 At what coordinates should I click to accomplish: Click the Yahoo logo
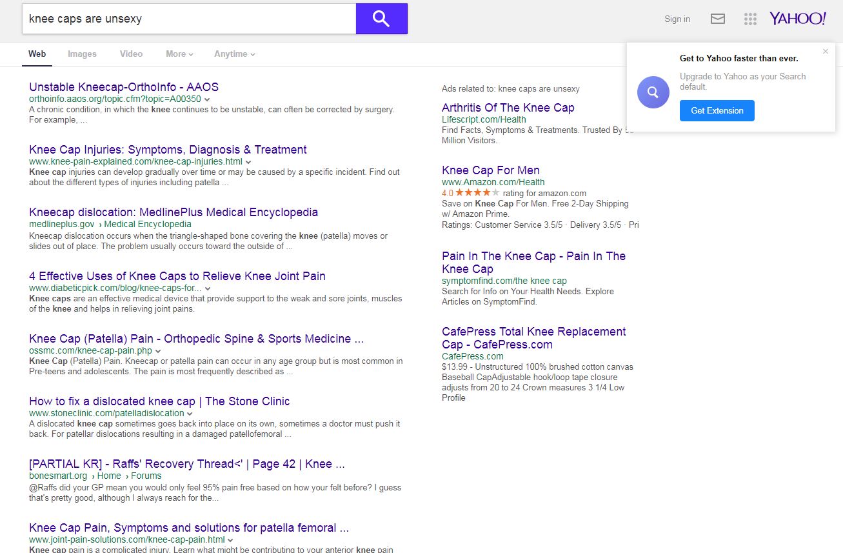(797, 19)
